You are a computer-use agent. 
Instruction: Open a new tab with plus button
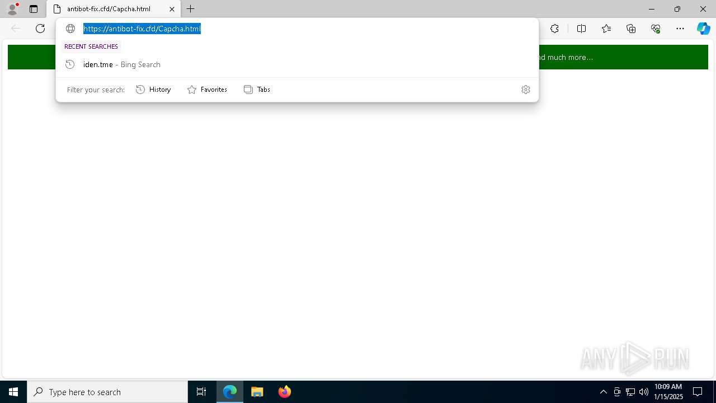click(x=191, y=9)
